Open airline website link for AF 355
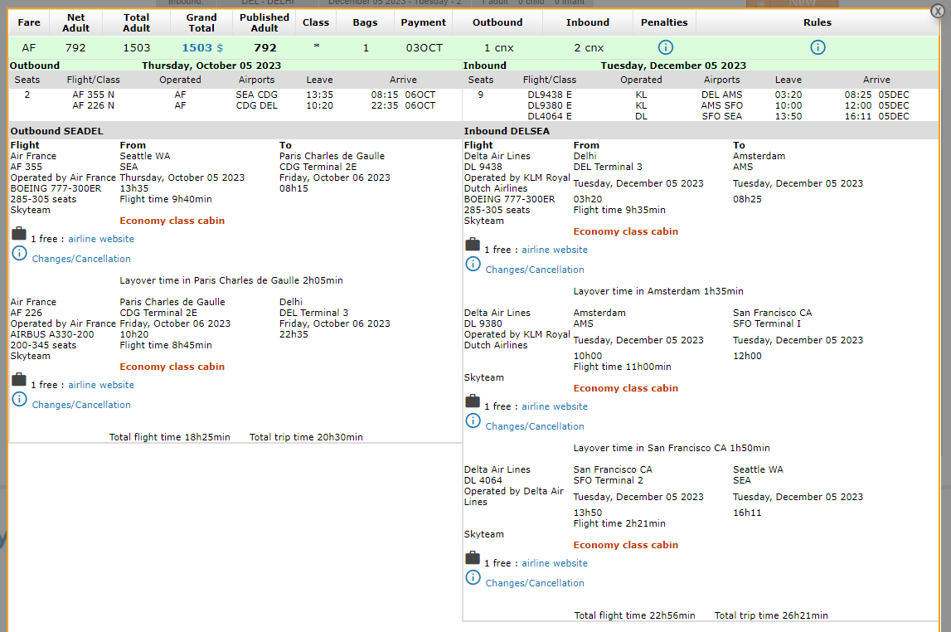The width and height of the screenshot is (951, 632). [x=100, y=239]
